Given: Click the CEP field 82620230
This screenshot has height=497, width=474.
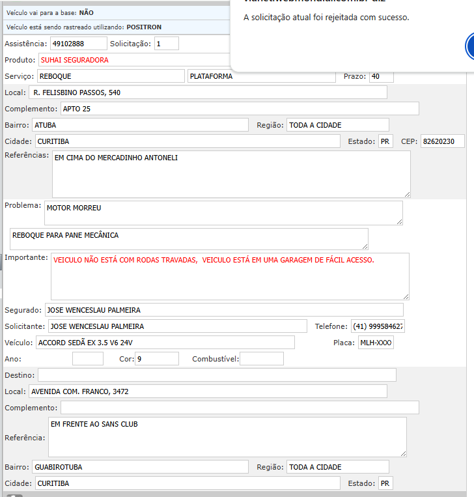Looking at the screenshot, I should click(x=443, y=141).
